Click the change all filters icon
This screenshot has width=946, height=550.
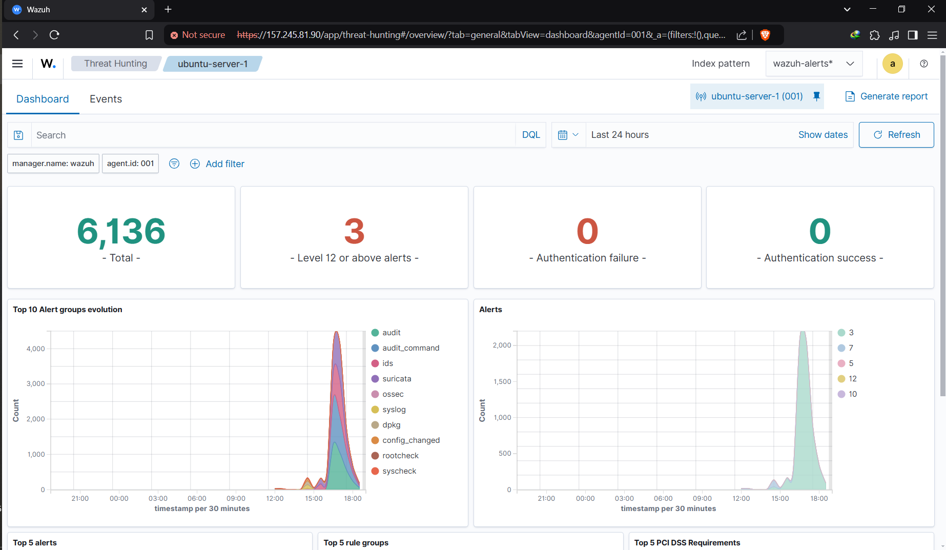174,164
